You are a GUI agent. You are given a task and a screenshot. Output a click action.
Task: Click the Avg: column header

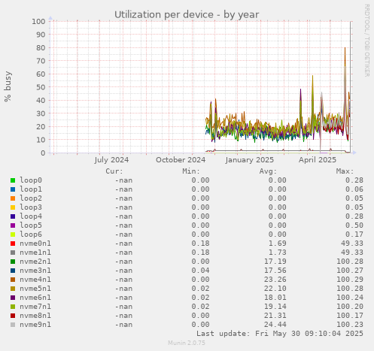268,171
